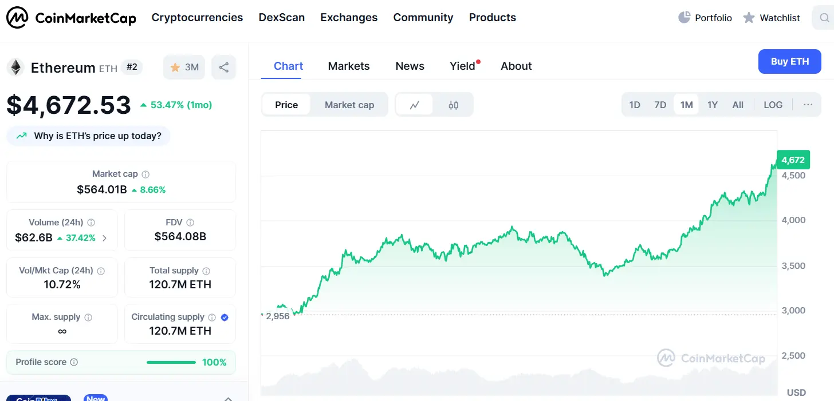Set chart range to 1Y
This screenshot has width=834, height=401.
point(712,105)
